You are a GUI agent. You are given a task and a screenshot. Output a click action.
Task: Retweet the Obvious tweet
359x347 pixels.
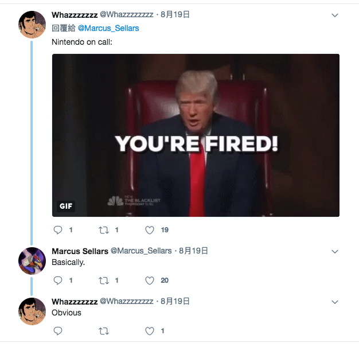[104, 331]
